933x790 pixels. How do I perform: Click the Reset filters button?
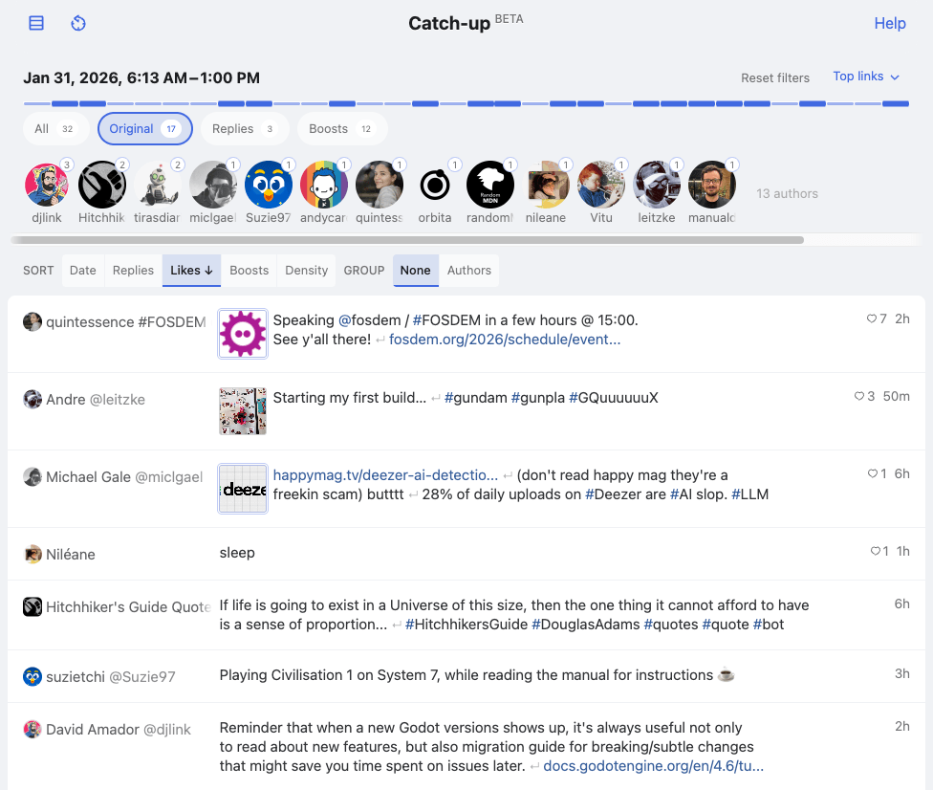click(774, 77)
